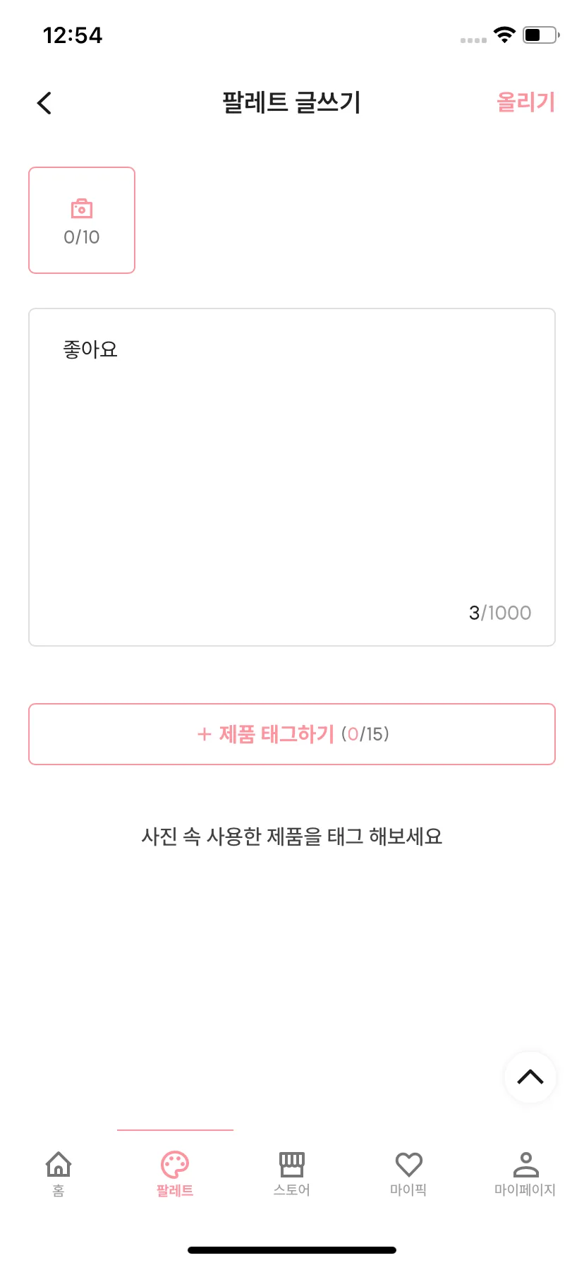This screenshot has width=584, height=1265.
Task: Tap the 0/10 photo count label
Action: point(82,237)
